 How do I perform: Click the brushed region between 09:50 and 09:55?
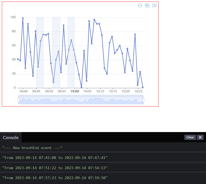pos(56,53)
